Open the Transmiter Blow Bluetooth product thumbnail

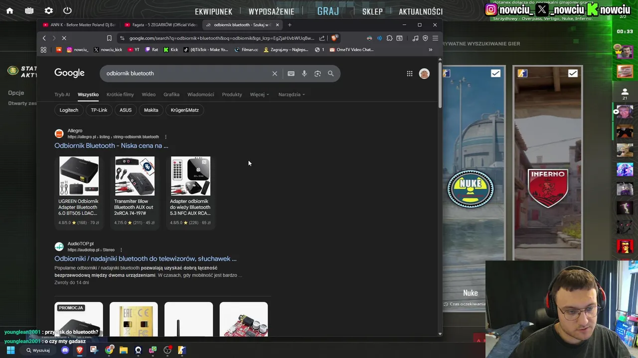(x=135, y=176)
